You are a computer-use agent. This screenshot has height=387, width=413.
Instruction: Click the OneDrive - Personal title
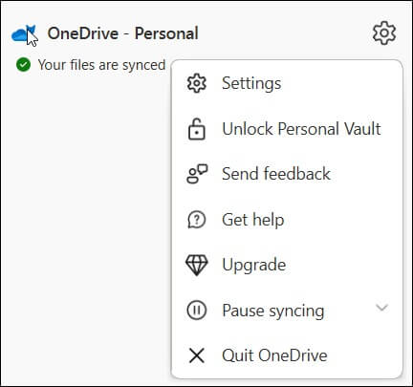click(x=123, y=33)
